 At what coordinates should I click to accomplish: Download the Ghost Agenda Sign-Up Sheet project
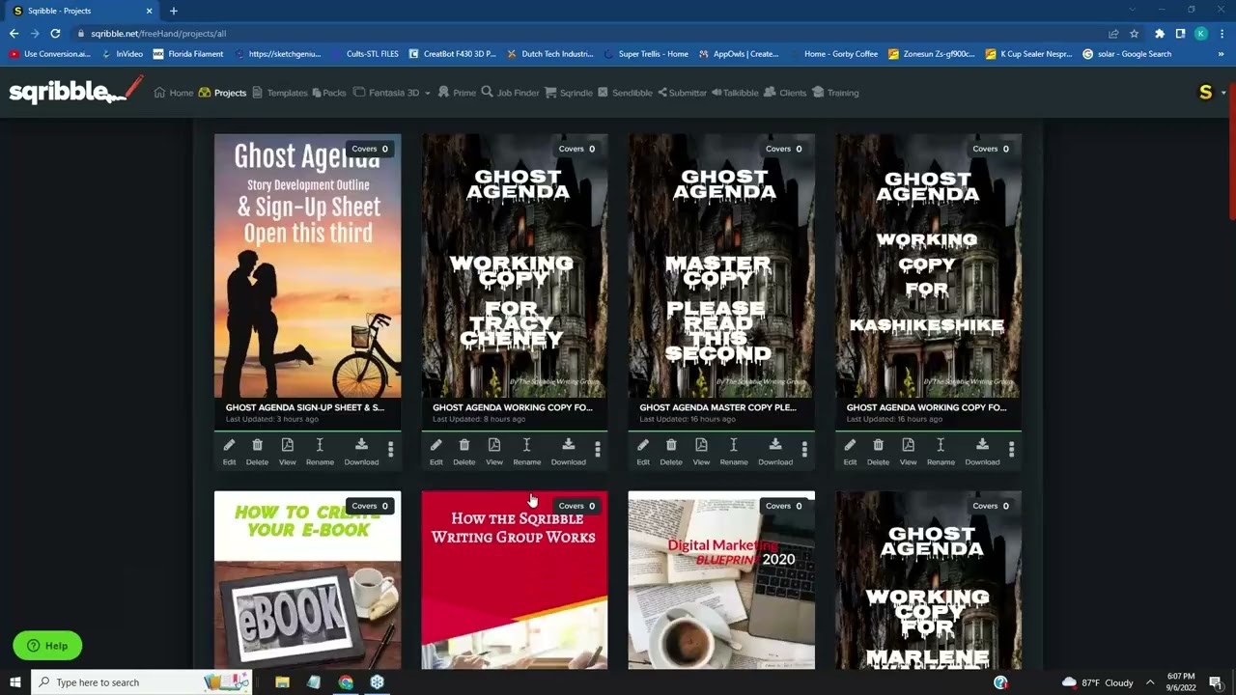tap(361, 451)
